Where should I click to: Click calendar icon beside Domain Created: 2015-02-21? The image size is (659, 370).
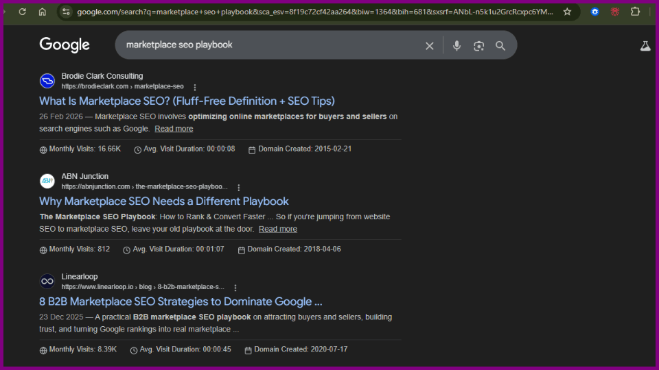tap(252, 150)
